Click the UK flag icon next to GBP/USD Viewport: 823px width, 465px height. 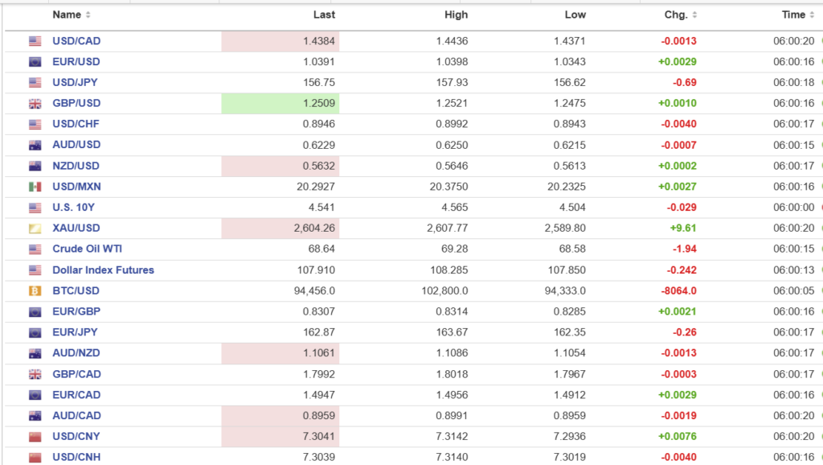(35, 104)
